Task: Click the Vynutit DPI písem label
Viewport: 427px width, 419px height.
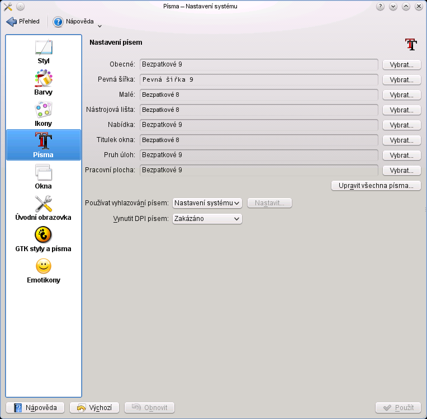Action: (x=141, y=219)
